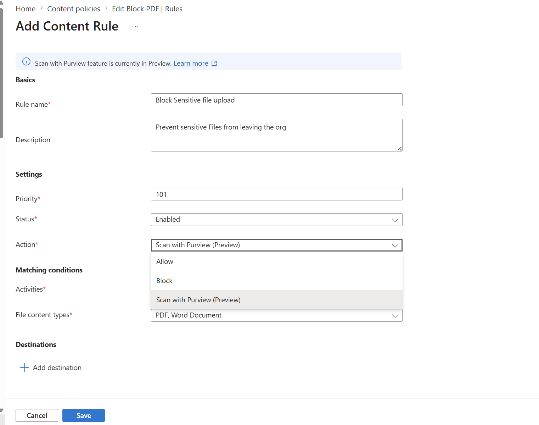Click the Cancel button
This screenshot has width=539, height=425.
tap(37, 415)
